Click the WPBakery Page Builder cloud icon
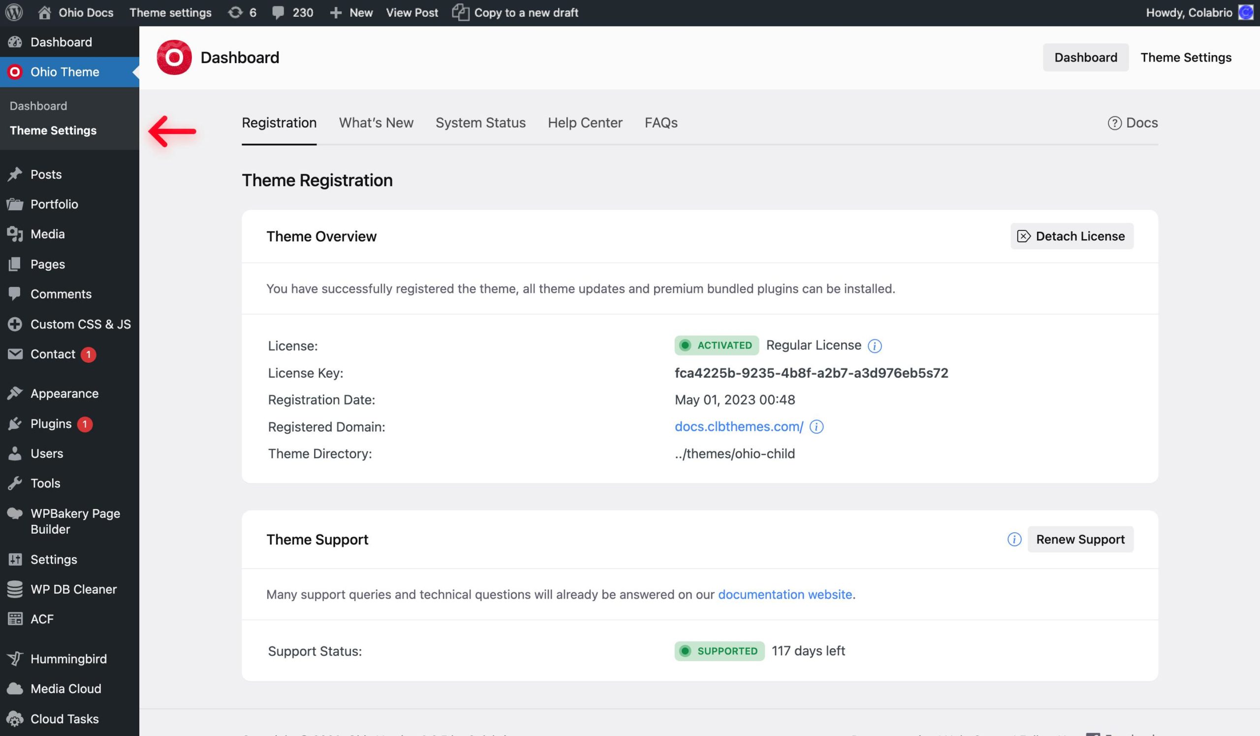This screenshot has width=1260, height=736. [x=15, y=513]
